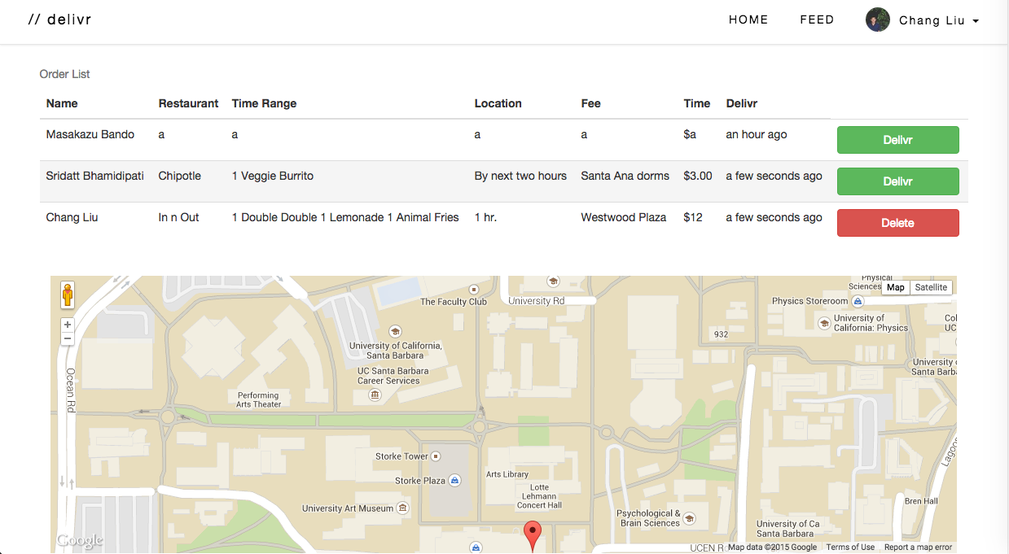Click the Order List heading
This screenshot has height=554, width=1009.
click(64, 74)
